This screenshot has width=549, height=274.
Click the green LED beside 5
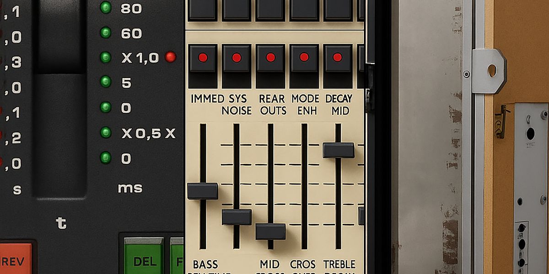point(106,82)
